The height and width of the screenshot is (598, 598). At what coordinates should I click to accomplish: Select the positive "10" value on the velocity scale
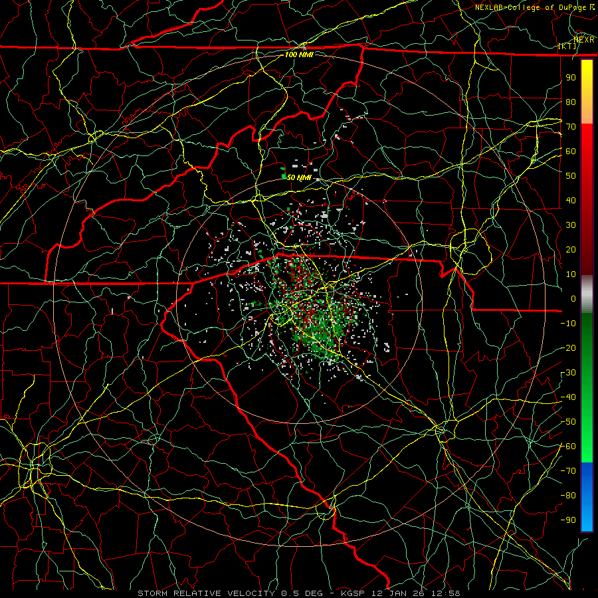click(x=571, y=274)
